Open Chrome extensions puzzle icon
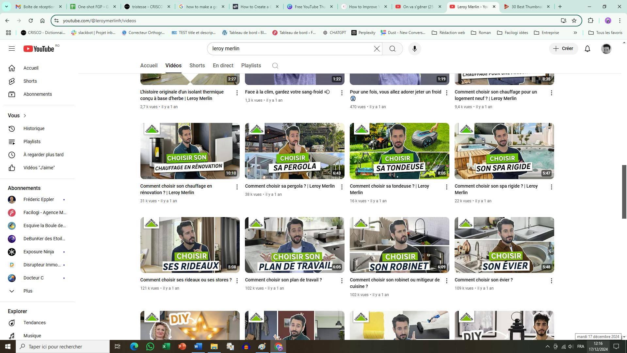 590,21
